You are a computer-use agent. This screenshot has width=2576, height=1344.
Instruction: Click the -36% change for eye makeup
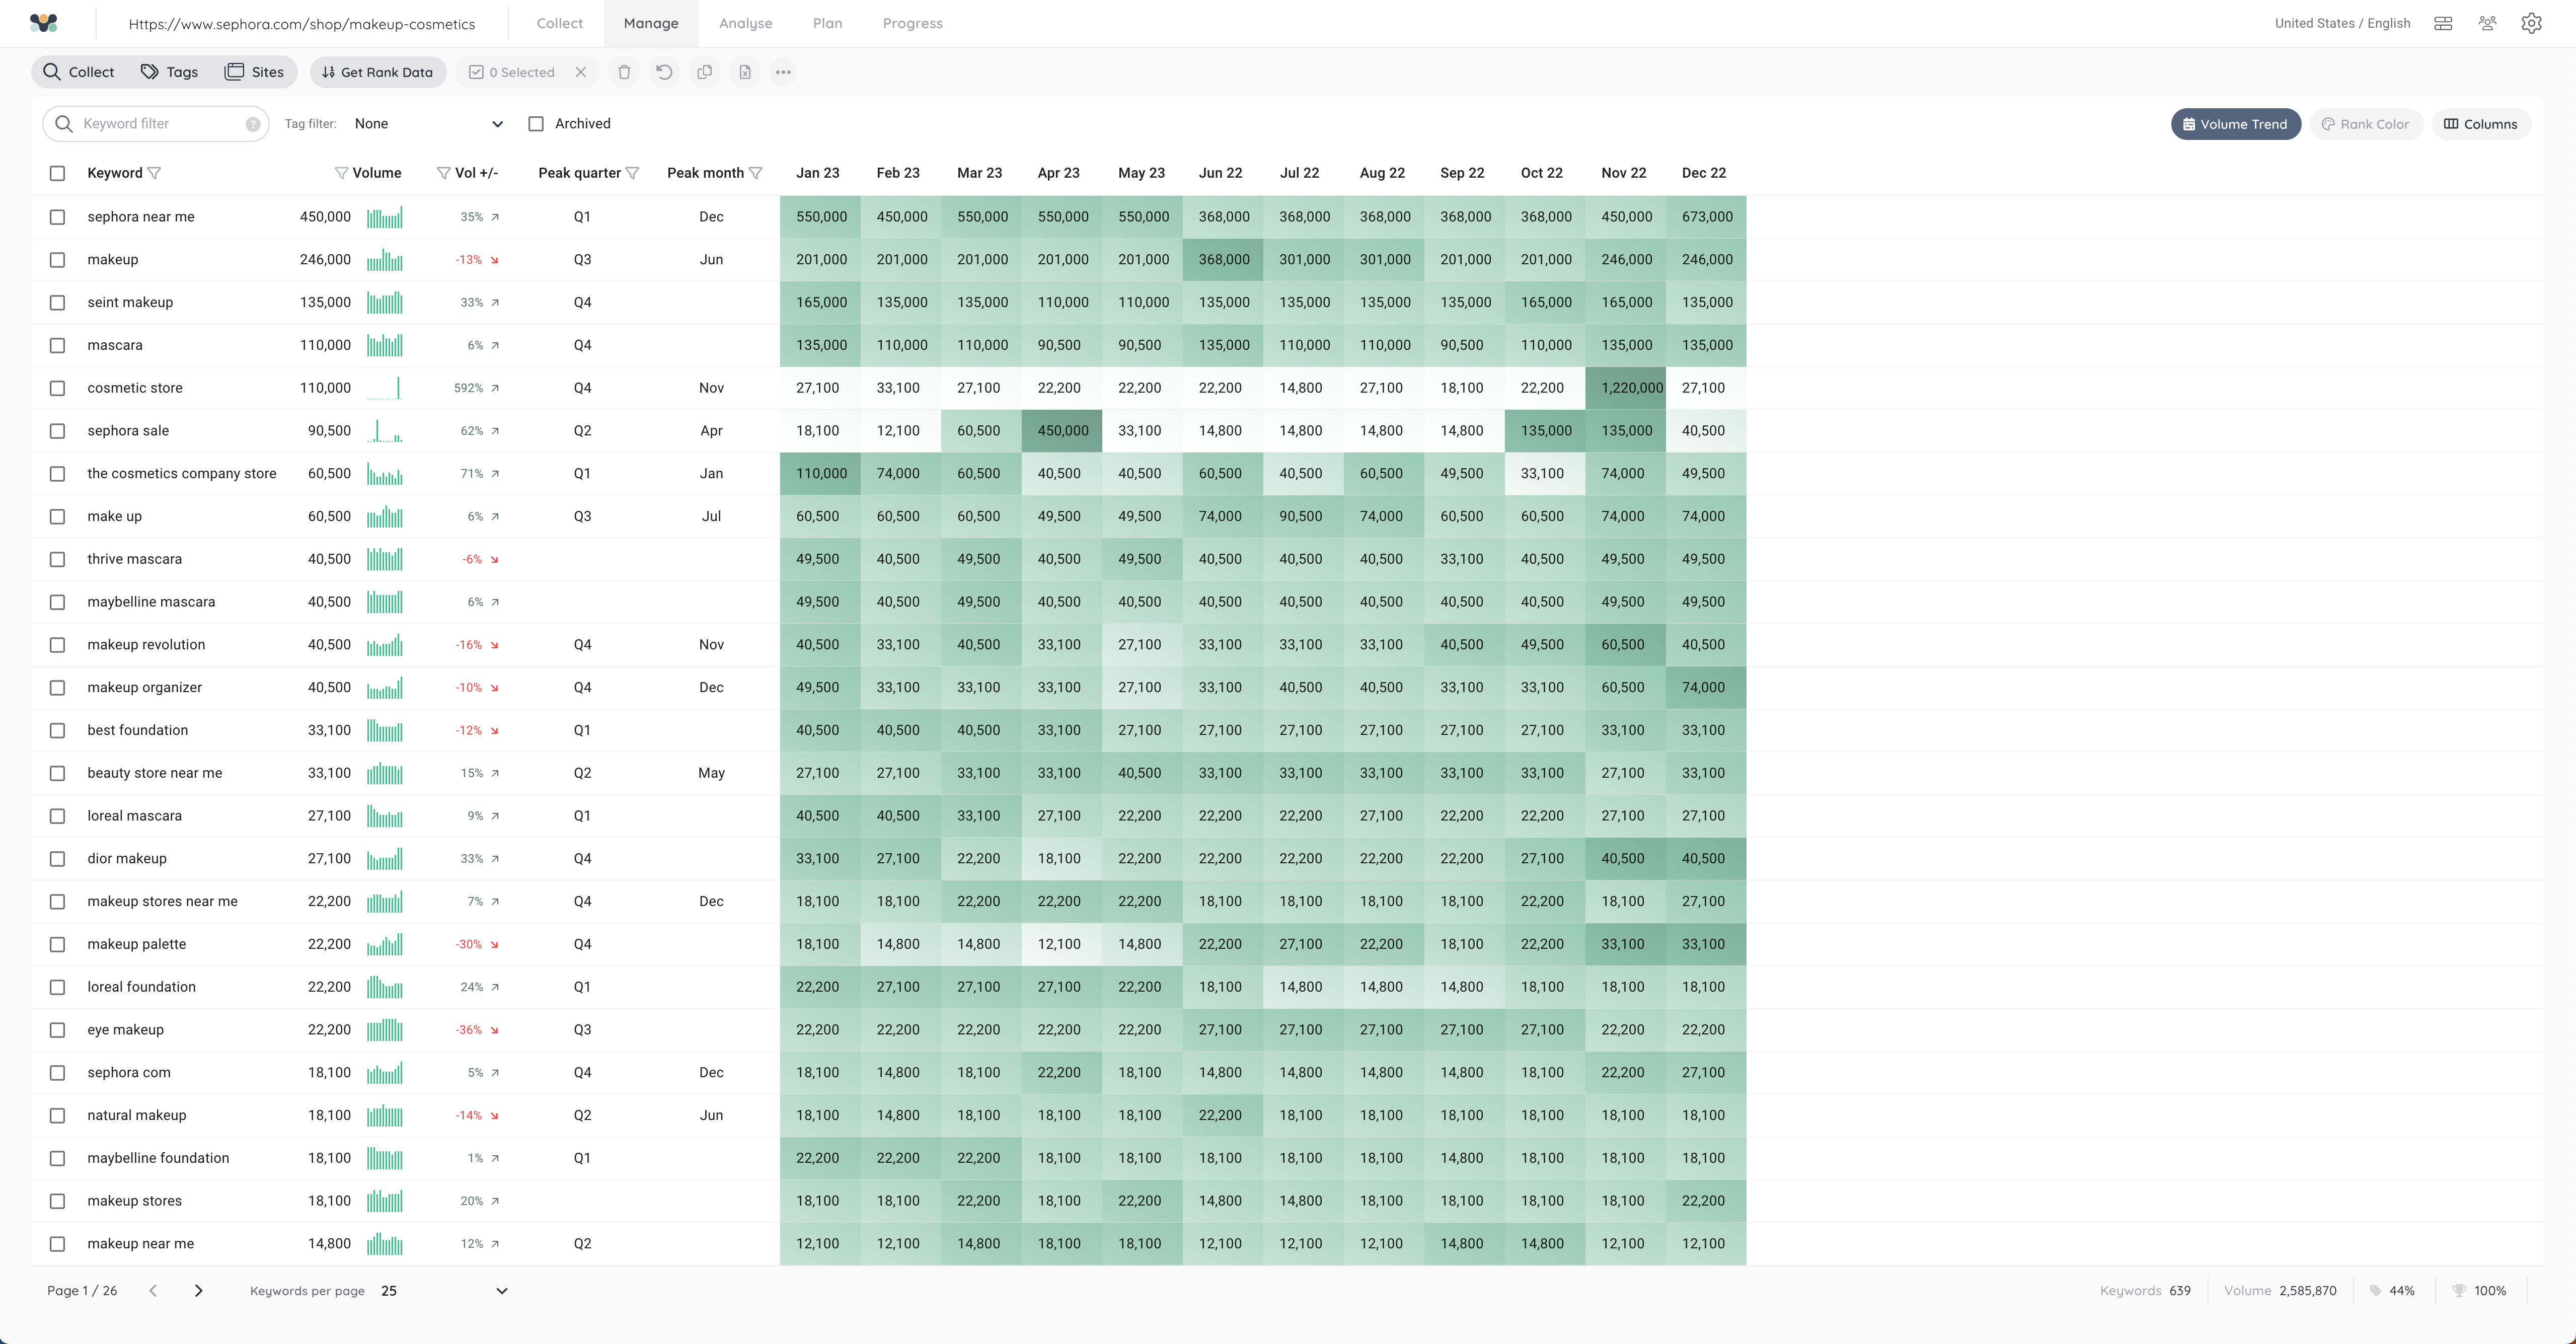coord(469,1030)
